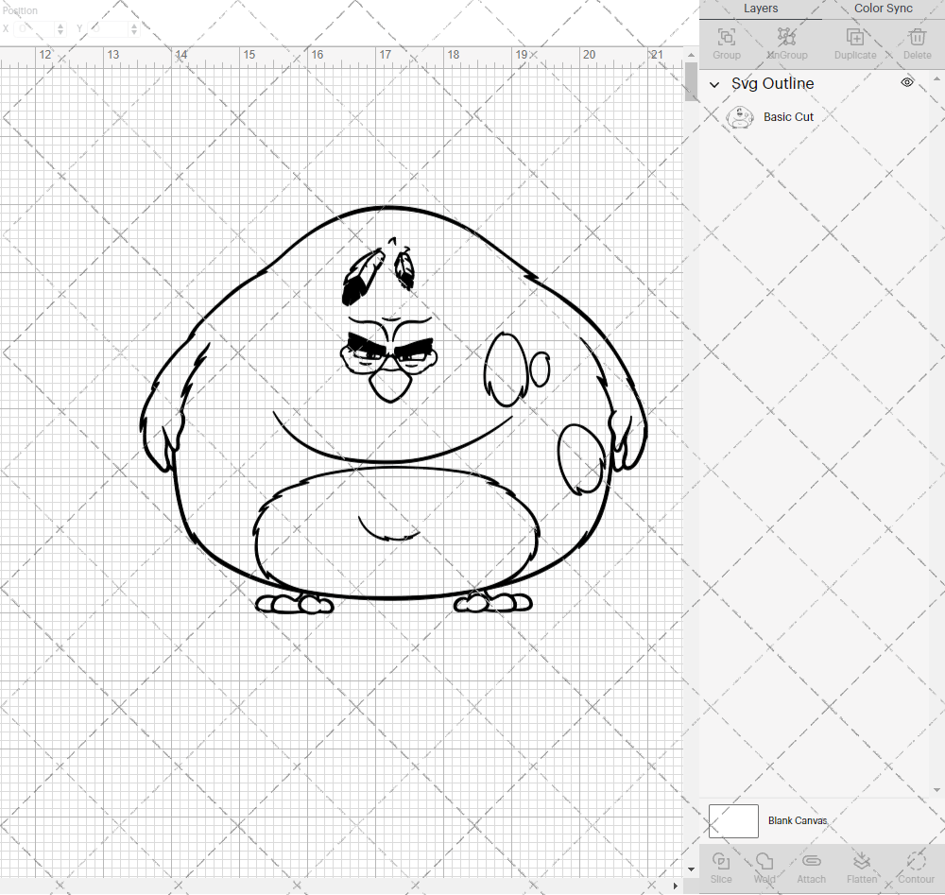The image size is (945, 895).
Task: Switch to the Color Sync tab
Action: pos(883,9)
